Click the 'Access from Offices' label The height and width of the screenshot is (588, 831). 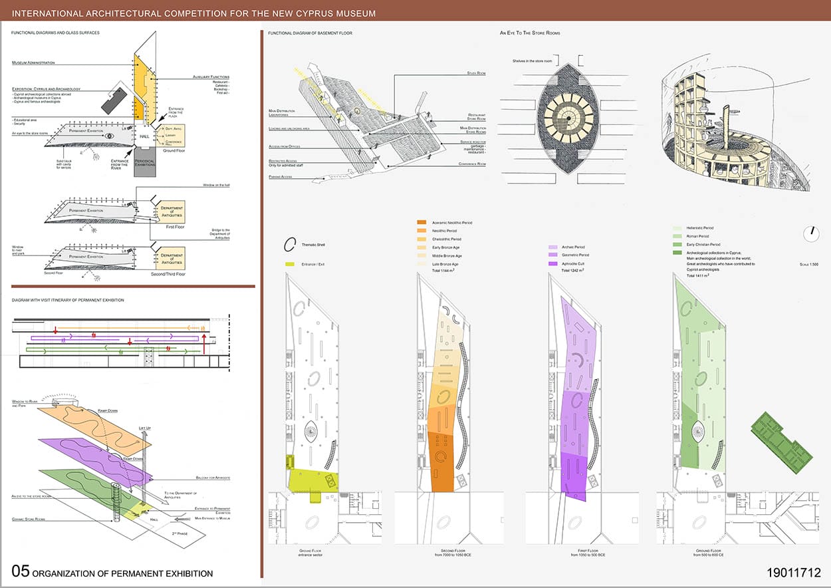tap(286, 146)
